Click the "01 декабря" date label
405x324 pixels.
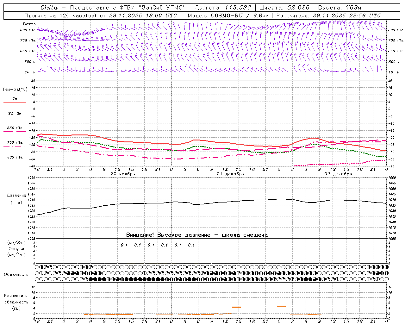(231, 174)
